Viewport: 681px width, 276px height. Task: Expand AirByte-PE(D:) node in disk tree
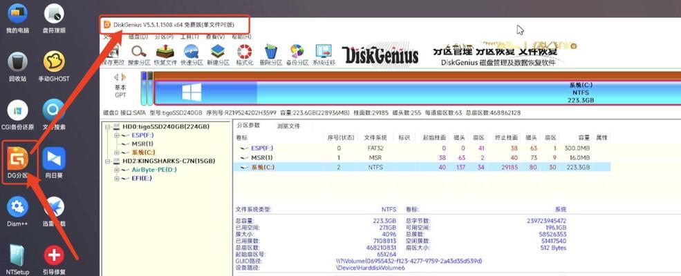116,170
